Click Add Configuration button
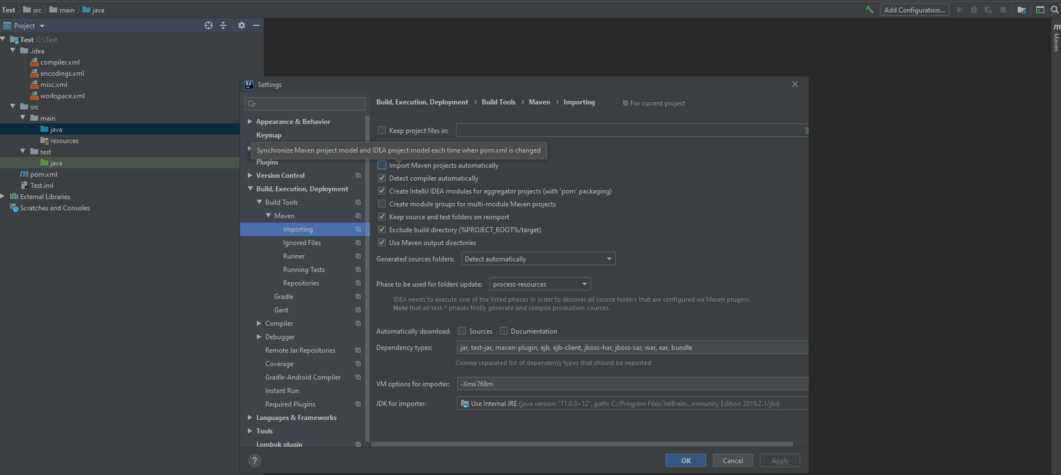This screenshot has width=1061, height=475. click(914, 10)
